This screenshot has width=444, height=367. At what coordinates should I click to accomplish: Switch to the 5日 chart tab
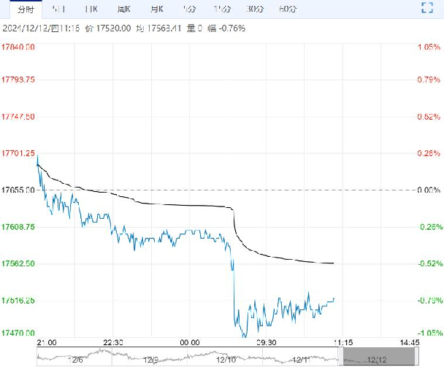pyautogui.click(x=58, y=9)
